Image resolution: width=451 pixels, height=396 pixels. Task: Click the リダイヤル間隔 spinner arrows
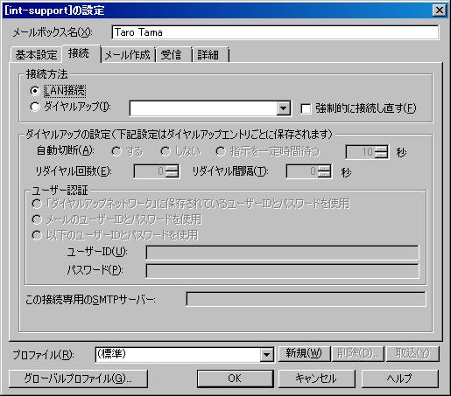point(324,171)
